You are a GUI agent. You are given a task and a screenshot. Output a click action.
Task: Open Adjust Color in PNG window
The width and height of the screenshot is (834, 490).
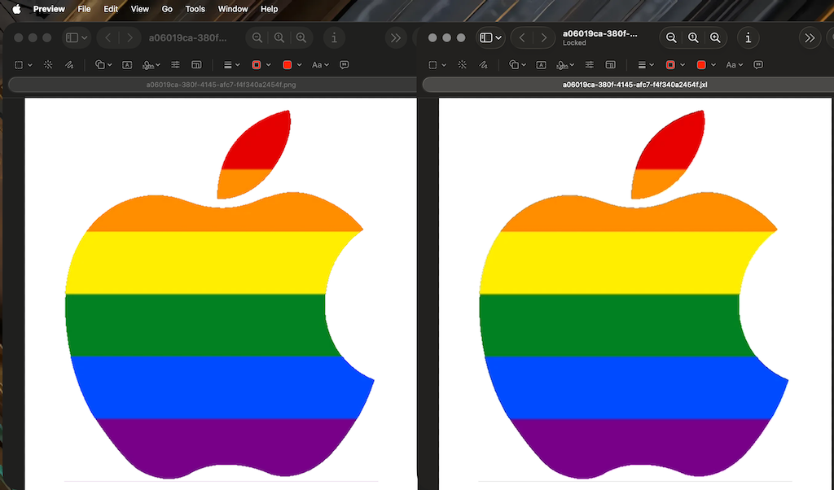[175, 65]
